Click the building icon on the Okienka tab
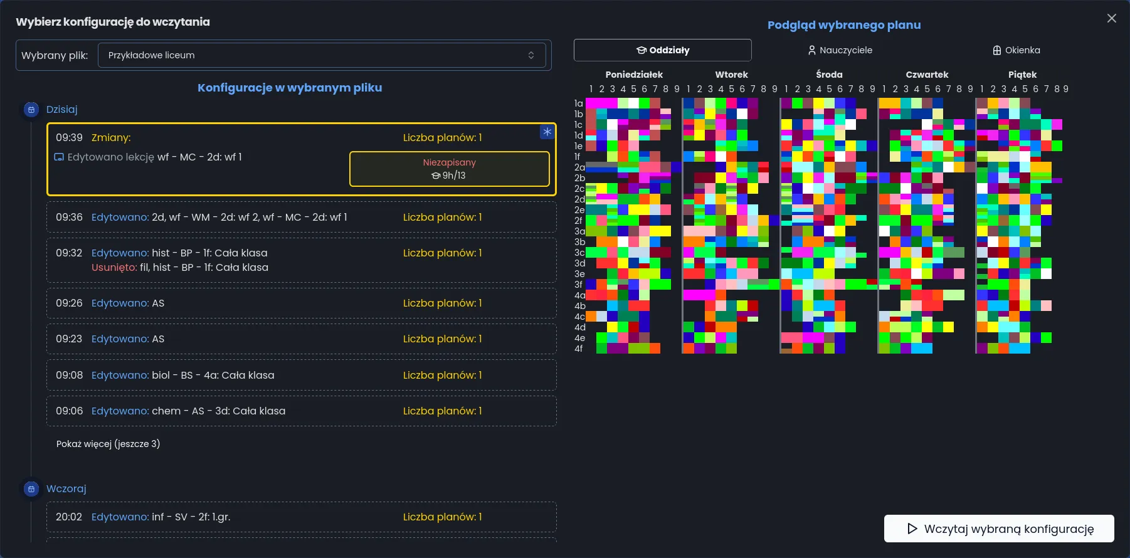This screenshot has height=558, width=1130. pos(997,50)
